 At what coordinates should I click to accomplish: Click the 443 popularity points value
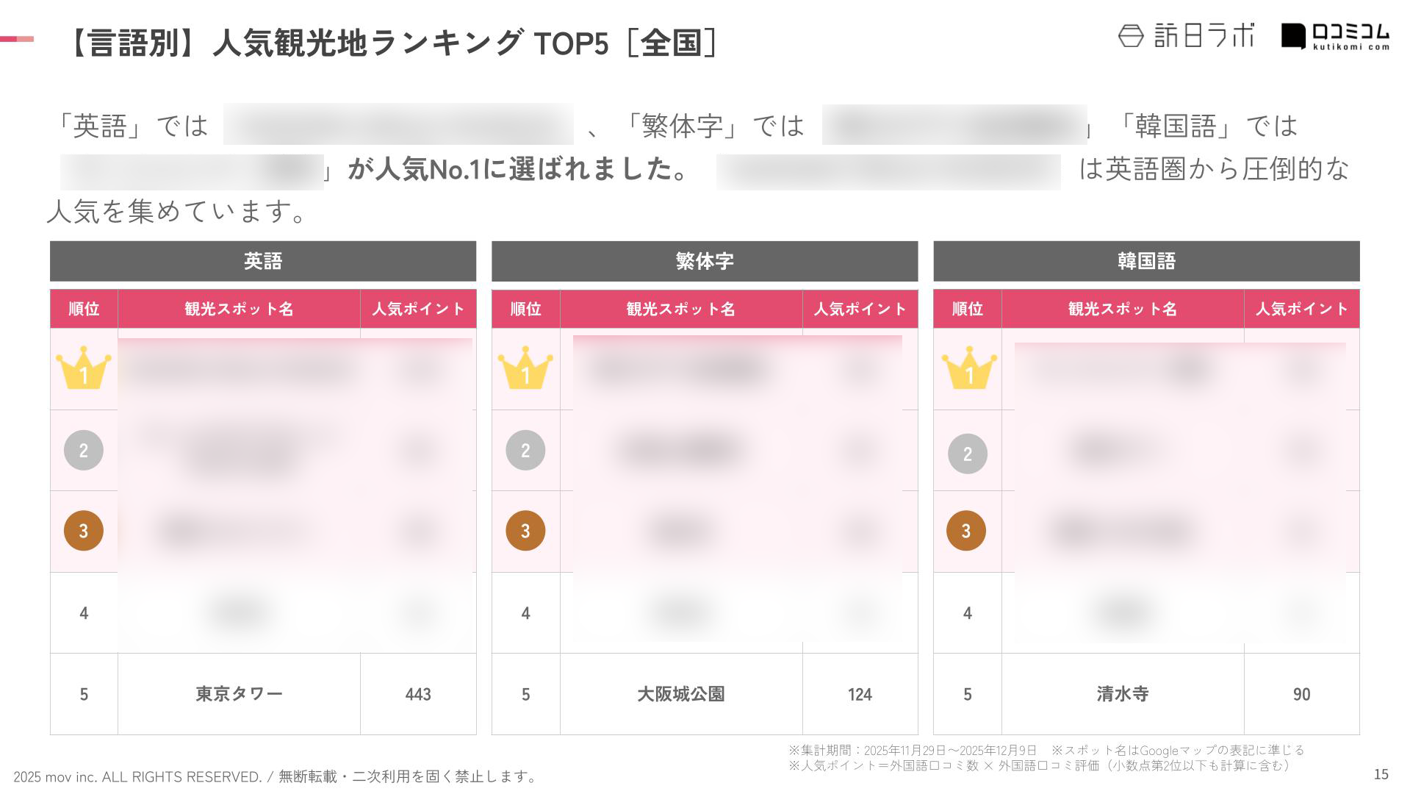[x=418, y=694]
